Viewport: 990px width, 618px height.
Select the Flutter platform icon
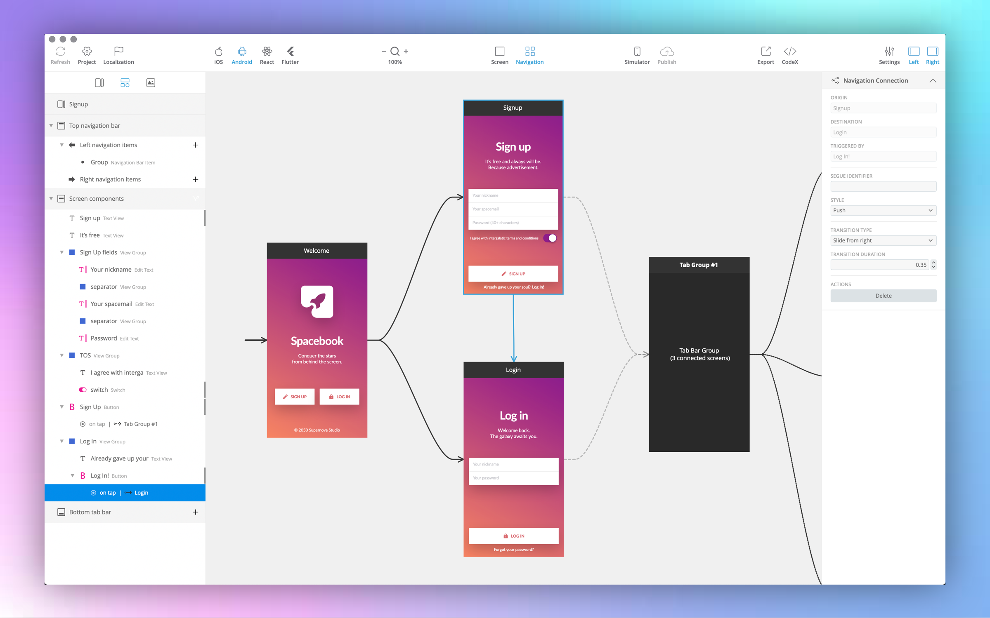pyautogui.click(x=290, y=52)
